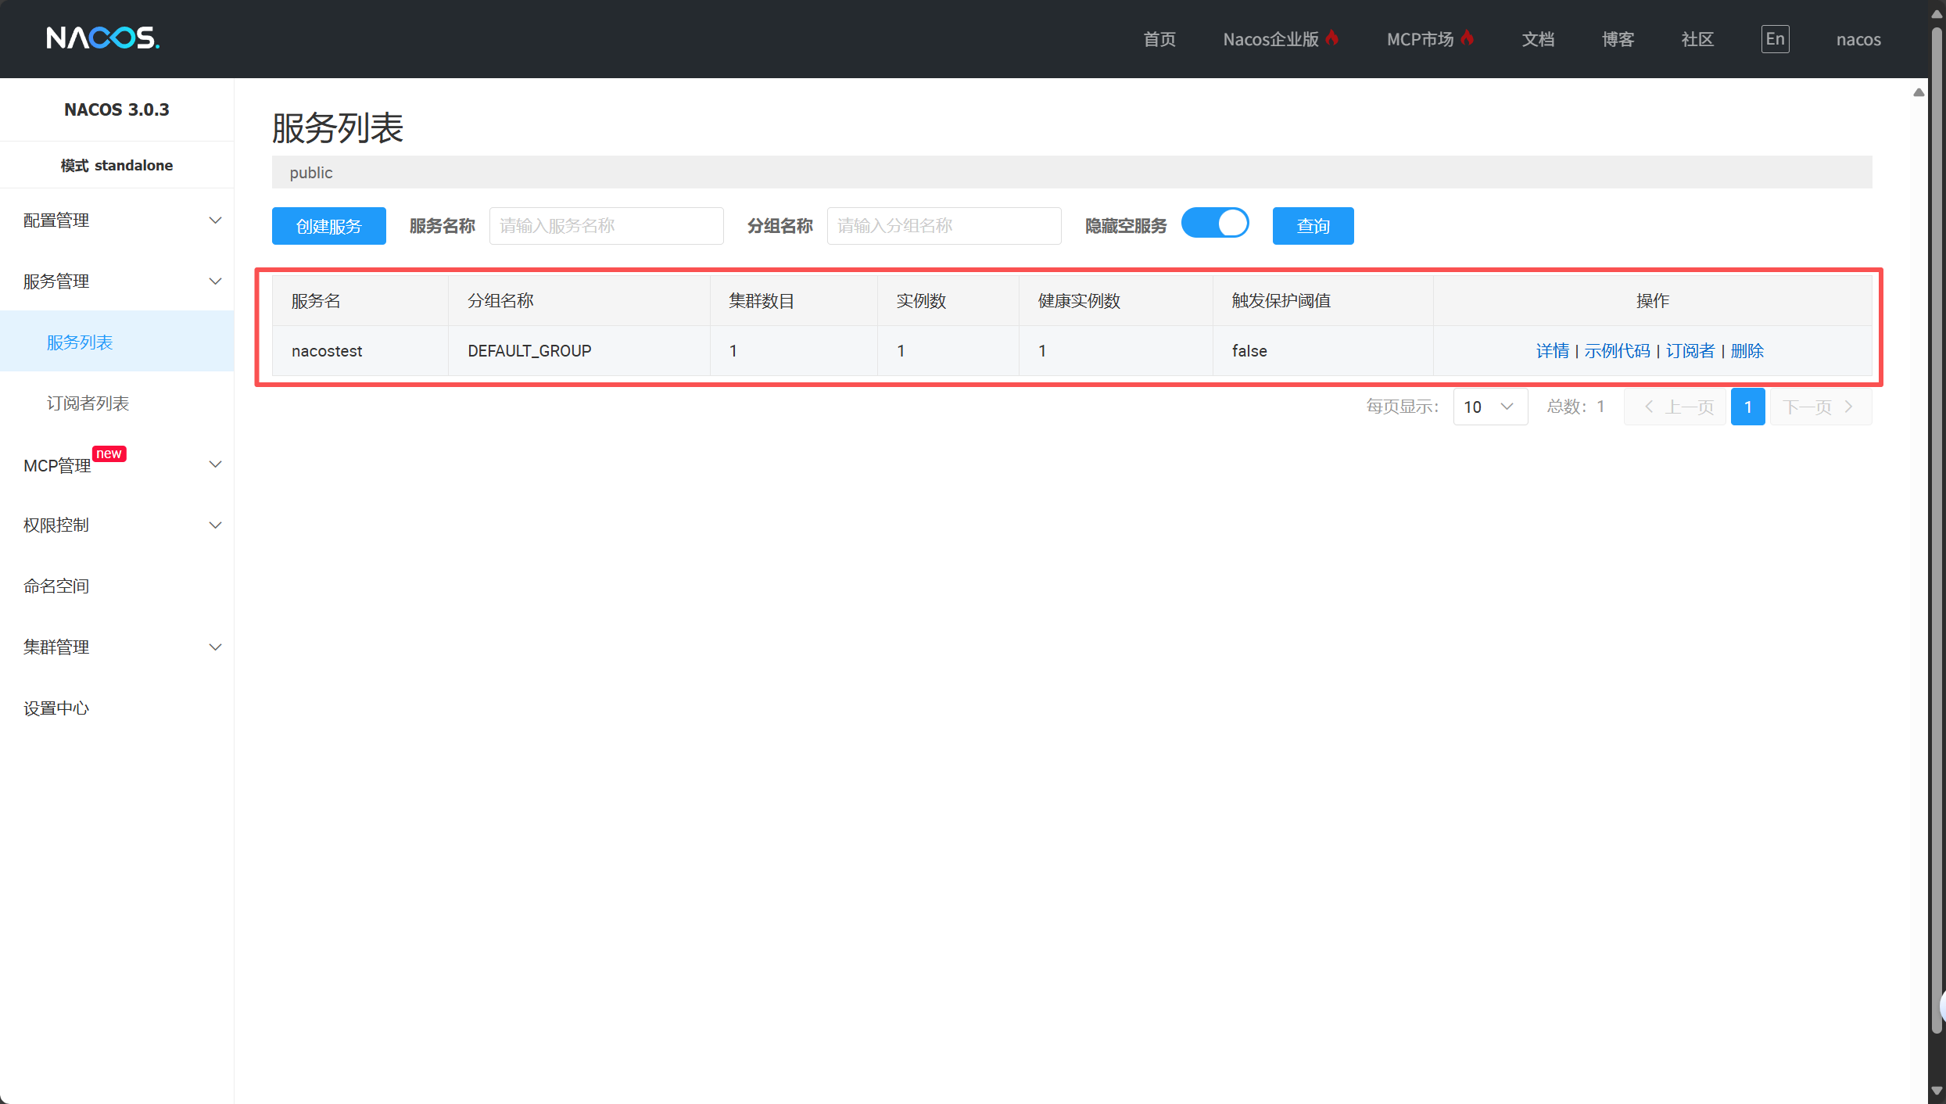Go to the next page (下一页)
The image size is (1946, 1104).
coord(1819,407)
